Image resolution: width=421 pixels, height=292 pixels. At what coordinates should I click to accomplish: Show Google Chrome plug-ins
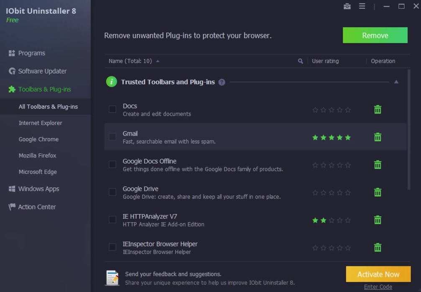tap(38, 139)
